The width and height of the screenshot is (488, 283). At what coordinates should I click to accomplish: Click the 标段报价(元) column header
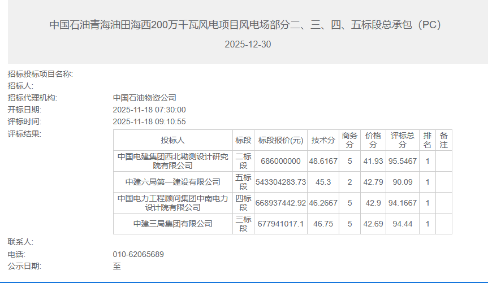click(x=280, y=140)
